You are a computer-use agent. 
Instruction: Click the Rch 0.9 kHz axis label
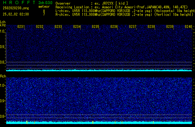click(2, 101)
